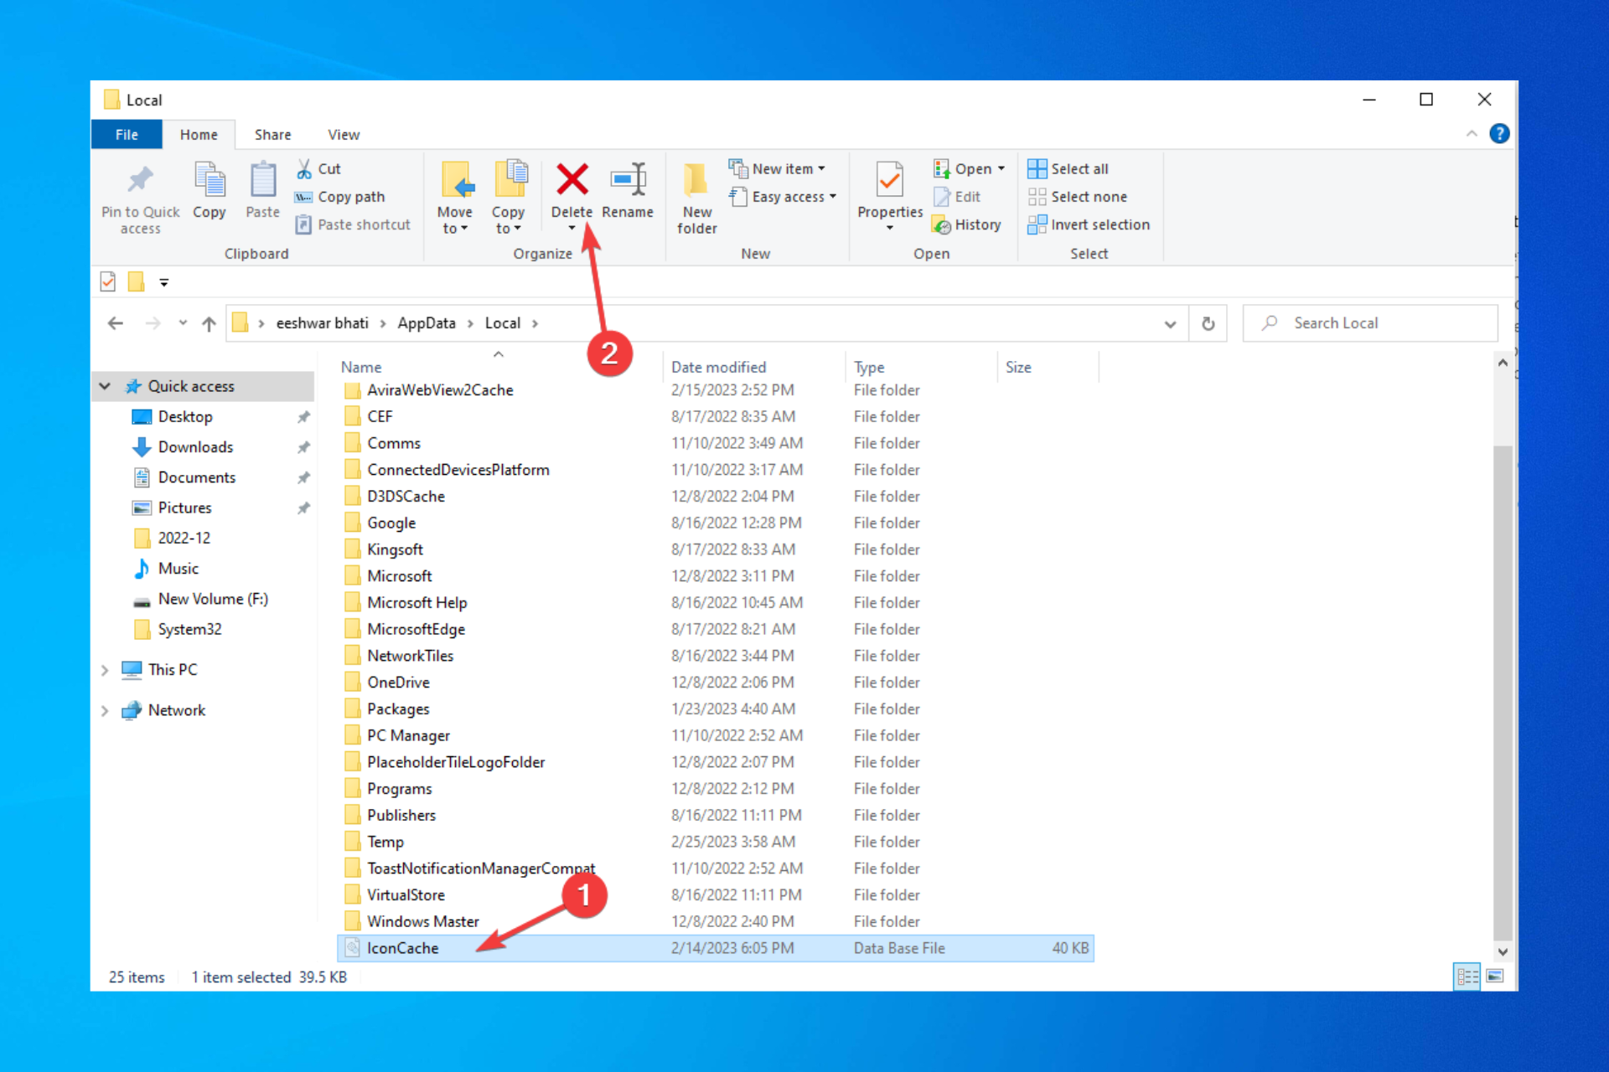
Task: Click the ribbon help question mark icon
Action: [x=1499, y=134]
